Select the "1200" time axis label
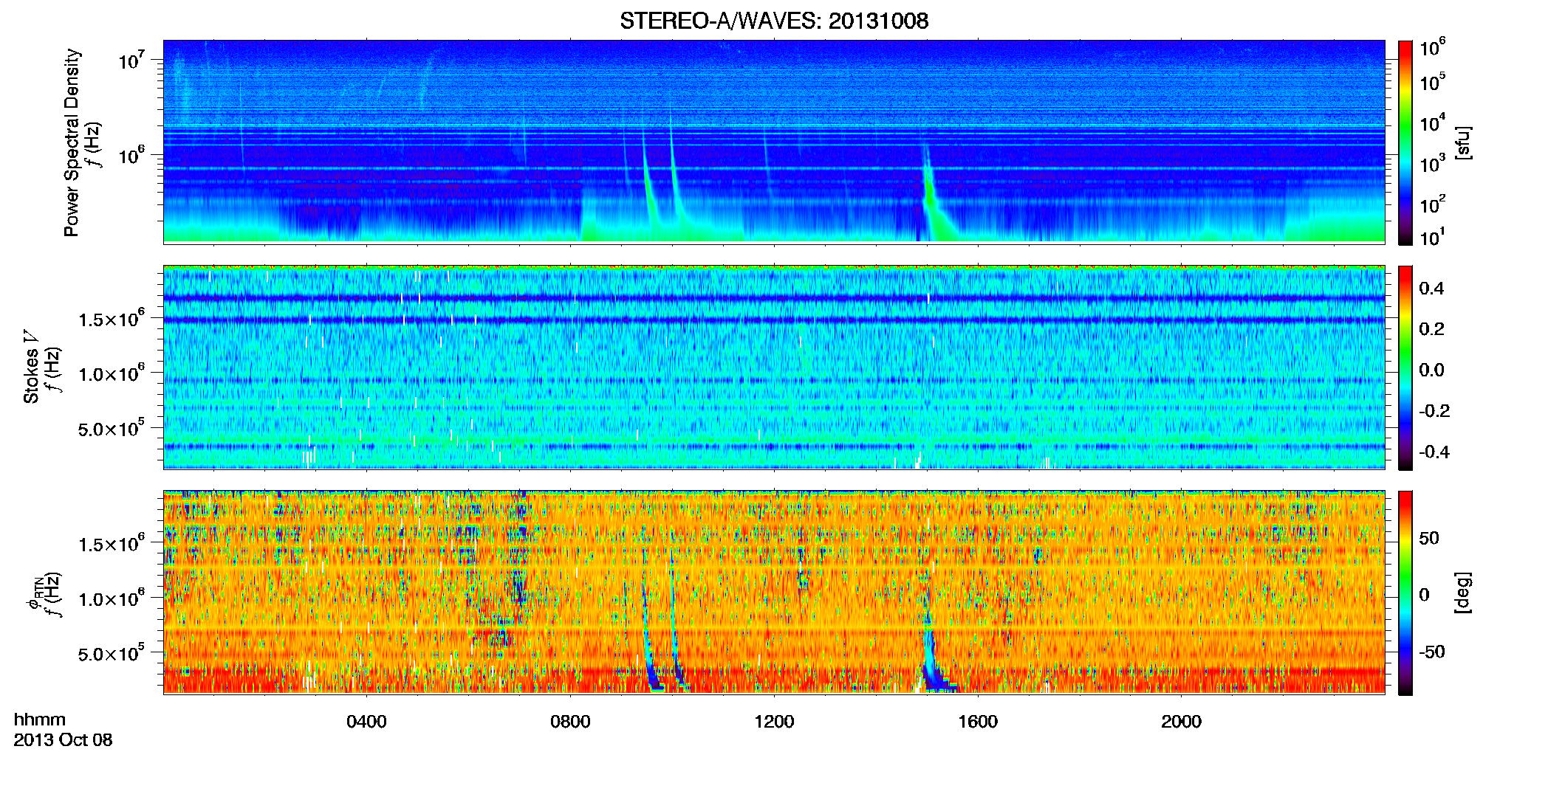1548x797 pixels. pos(774,722)
